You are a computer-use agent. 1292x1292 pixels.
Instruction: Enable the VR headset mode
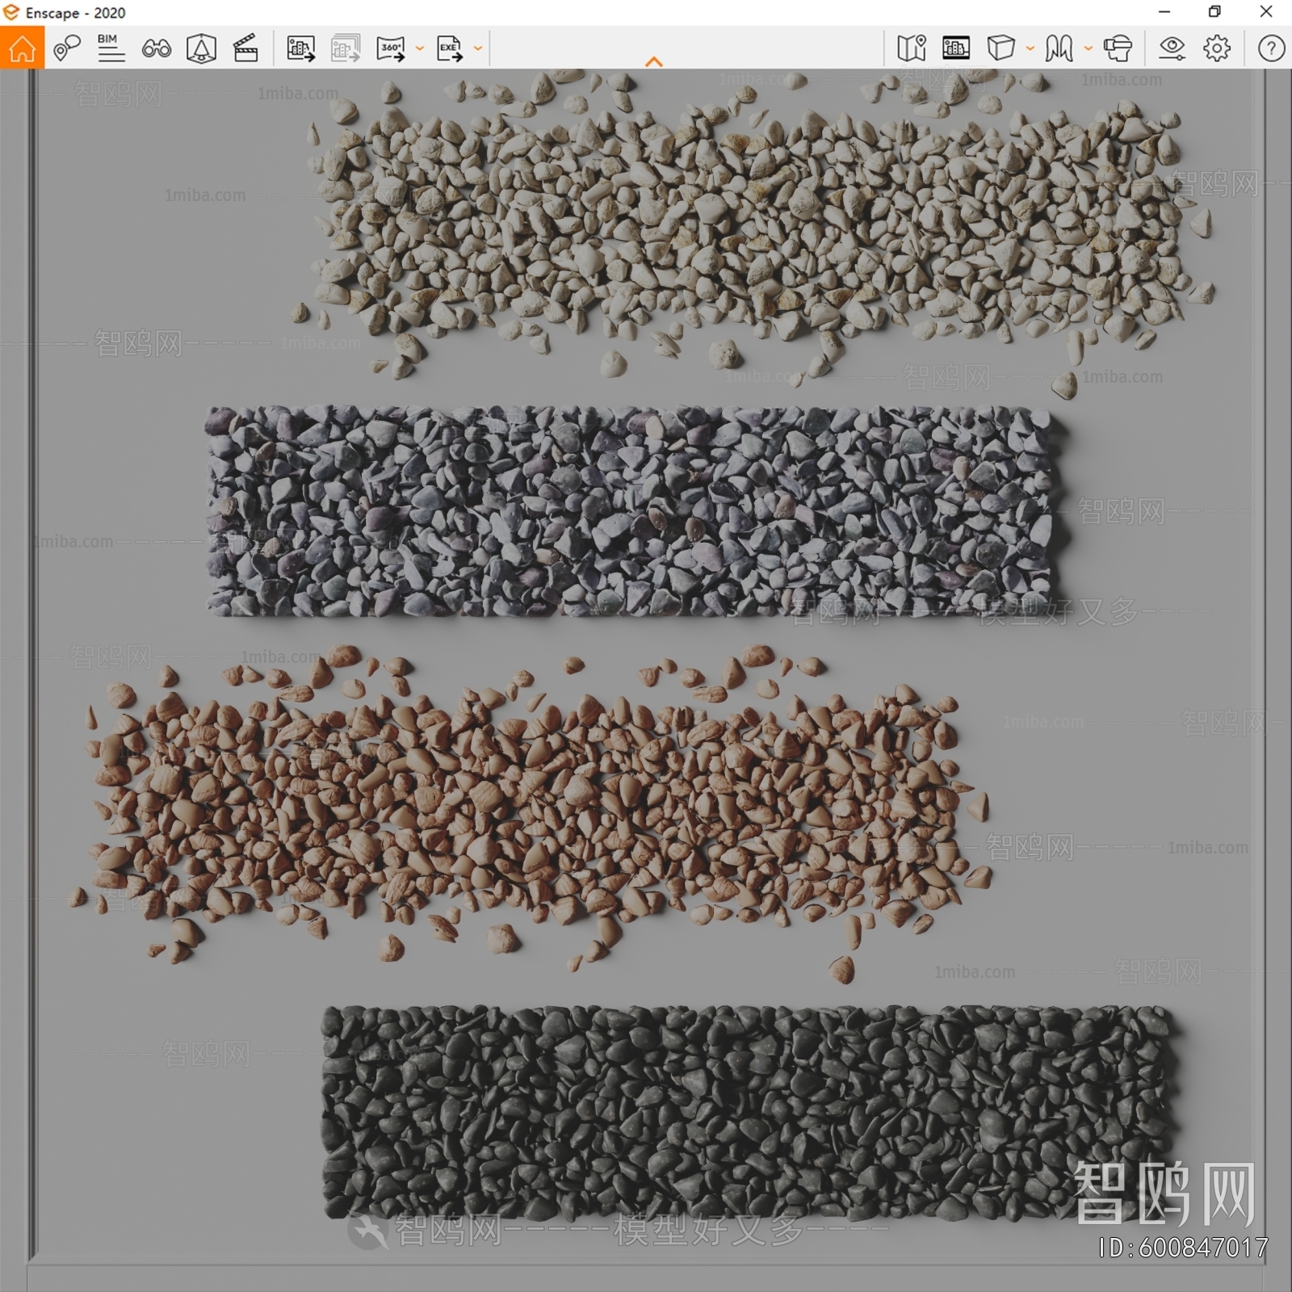[1118, 48]
